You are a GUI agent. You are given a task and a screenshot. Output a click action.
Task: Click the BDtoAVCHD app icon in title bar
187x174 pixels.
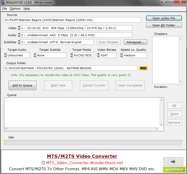click(3, 2)
